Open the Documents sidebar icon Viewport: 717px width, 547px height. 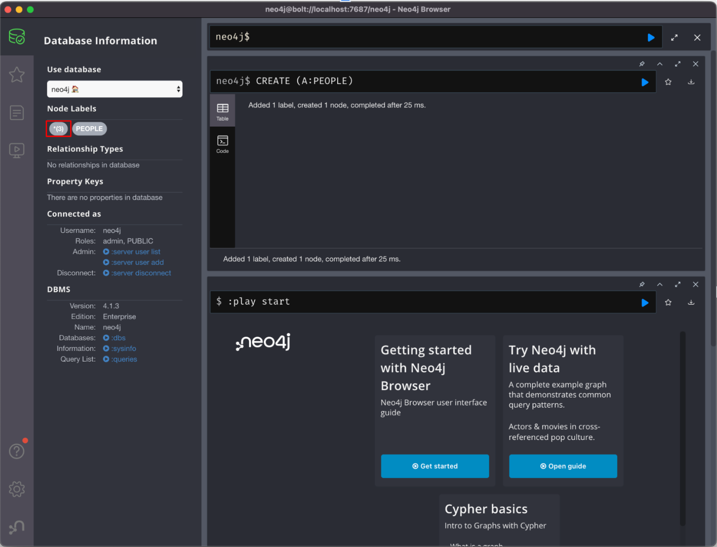[x=17, y=113]
